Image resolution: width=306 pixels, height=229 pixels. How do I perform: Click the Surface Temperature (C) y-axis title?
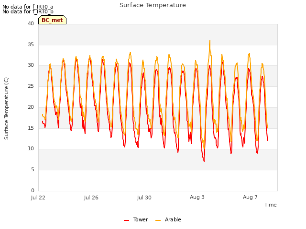point(6,108)
